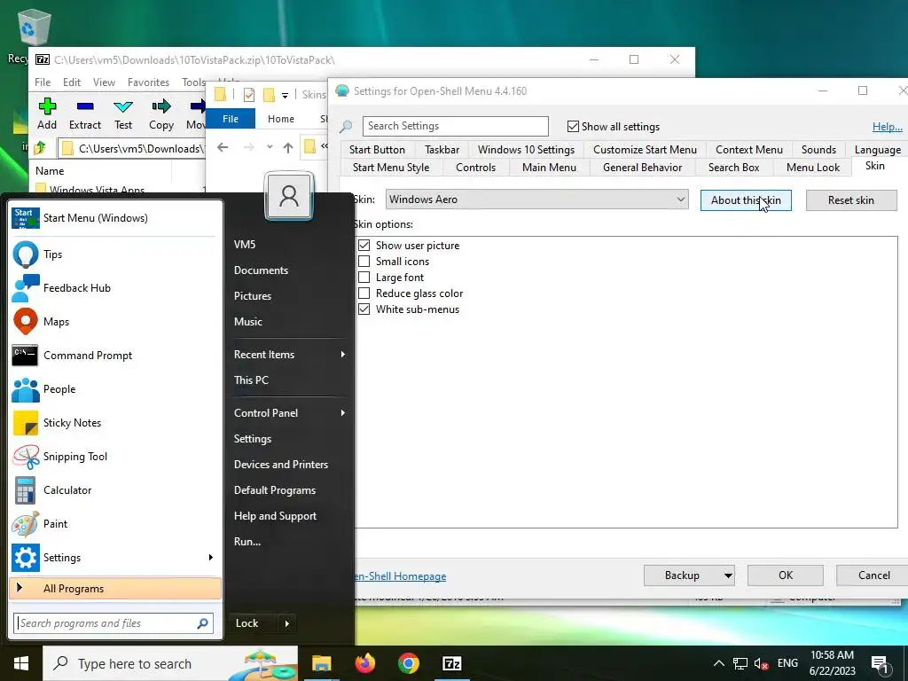
Task: Click the 7-Zip up-folder icon beside the address bar
Action: 40,148
